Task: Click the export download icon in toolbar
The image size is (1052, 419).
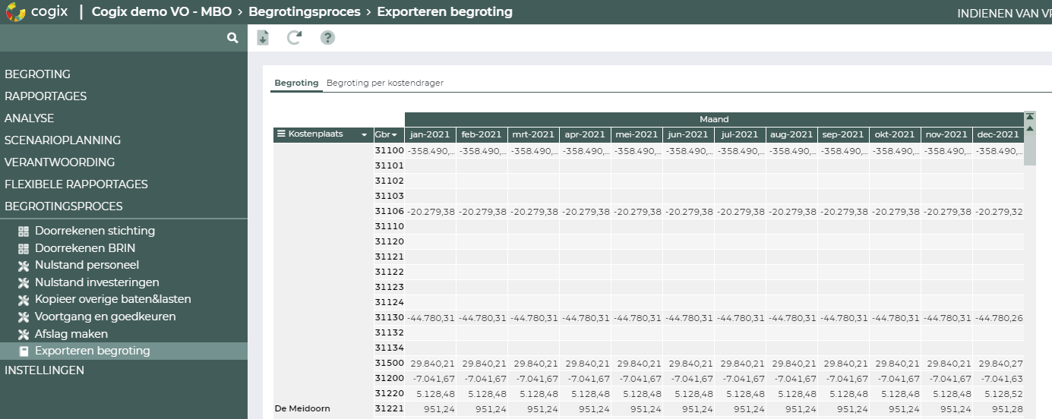Action: coord(263,38)
